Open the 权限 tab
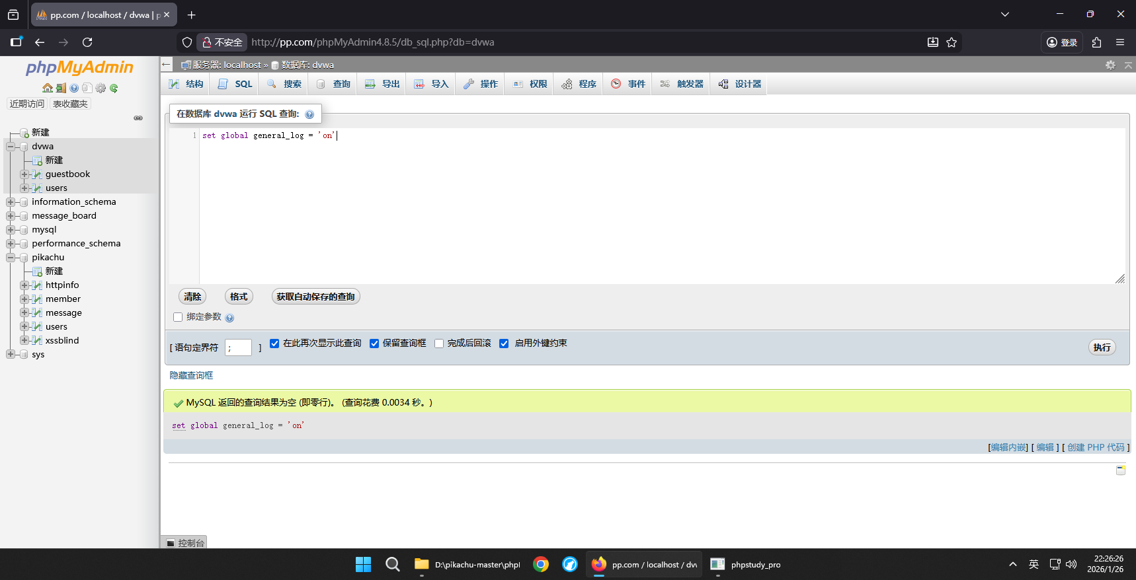This screenshot has width=1136, height=580. pos(530,84)
